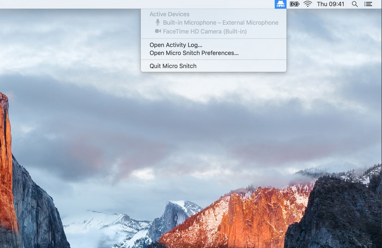Screen dimensions: 382x248
Task: Click the Active Devices header
Action: click(169, 14)
